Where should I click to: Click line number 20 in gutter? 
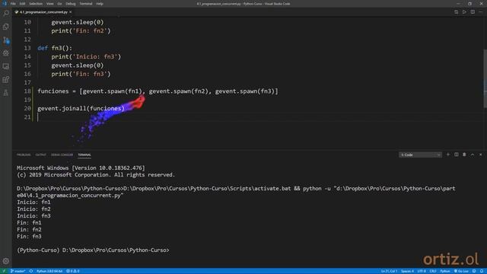coord(27,108)
